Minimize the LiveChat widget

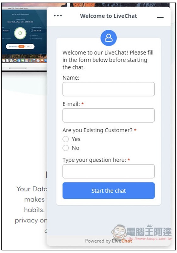coord(160,17)
